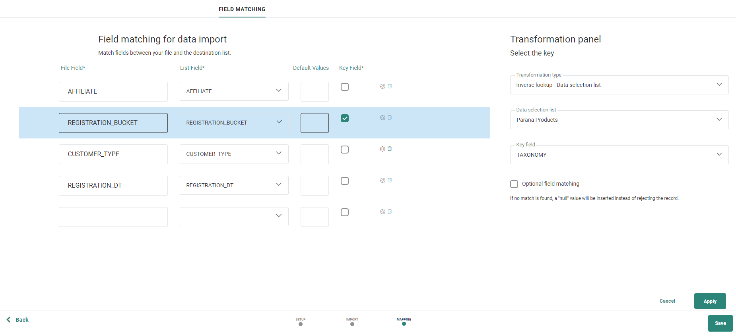Enable Optional field matching checkbox
This screenshot has width=736, height=336.
coord(514,184)
